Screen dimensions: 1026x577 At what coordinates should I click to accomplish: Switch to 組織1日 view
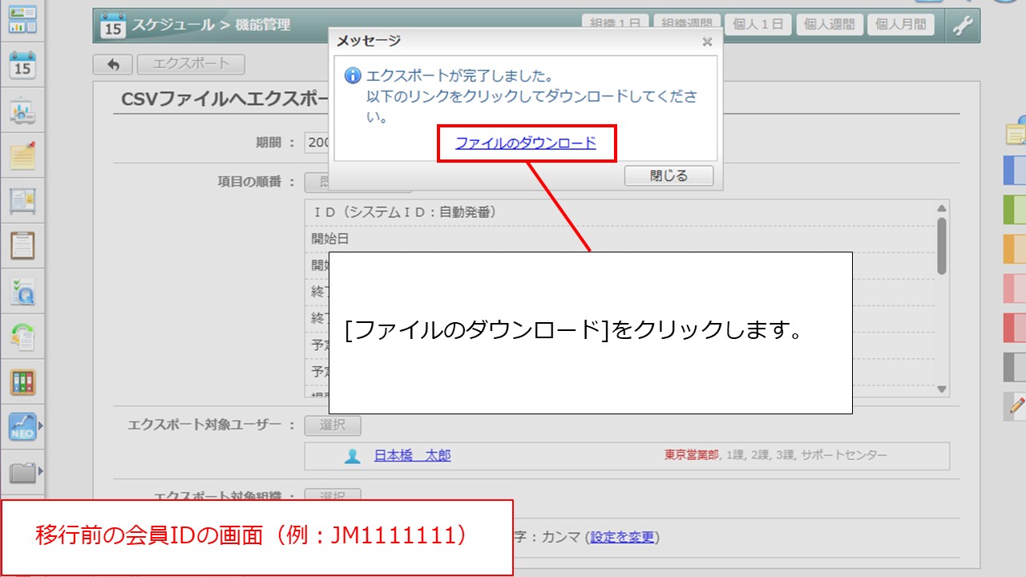tap(615, 22)
